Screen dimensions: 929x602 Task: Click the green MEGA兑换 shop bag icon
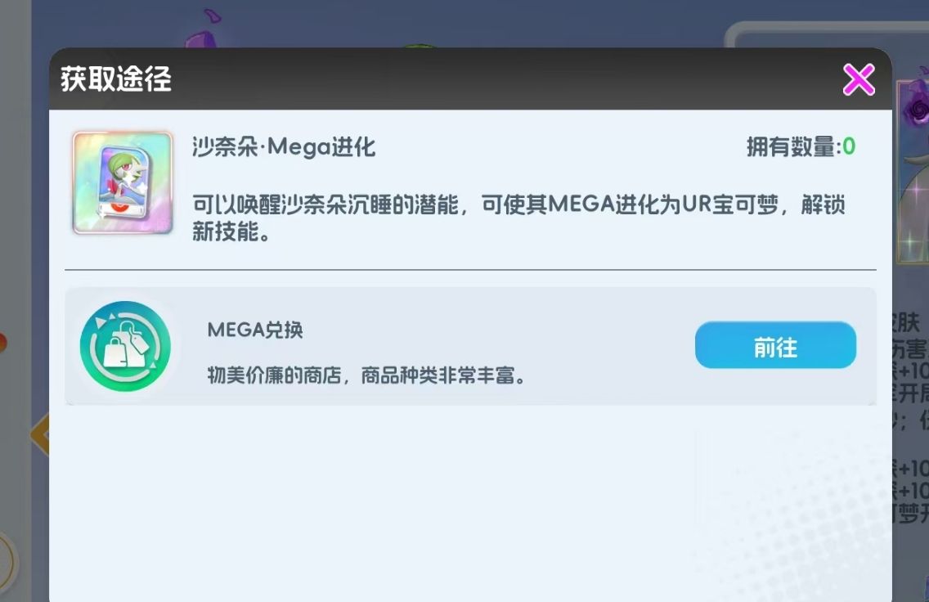[125, 347]
